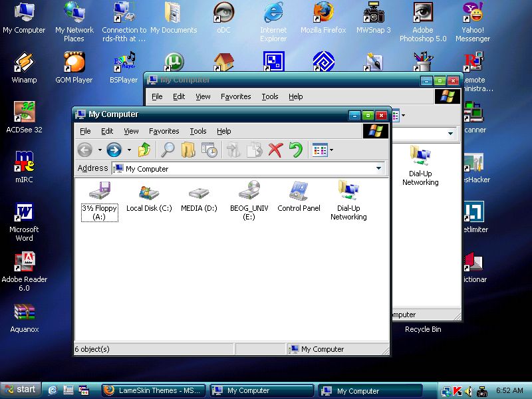This screenshot has height=399, width=532.
Task: Click the Start button
Action: 21,390
